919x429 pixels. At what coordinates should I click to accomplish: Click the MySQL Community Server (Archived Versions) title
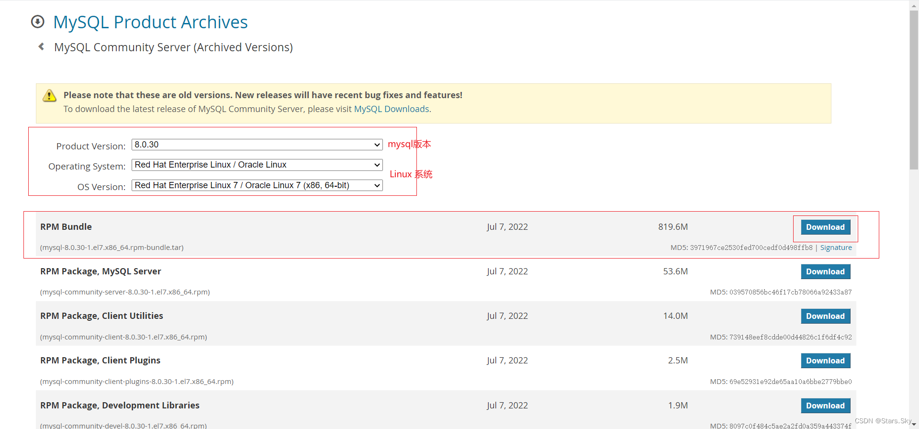click(173, 47)
